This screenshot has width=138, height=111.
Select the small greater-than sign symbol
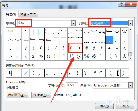pyautogui.click(x=10, y=56)
